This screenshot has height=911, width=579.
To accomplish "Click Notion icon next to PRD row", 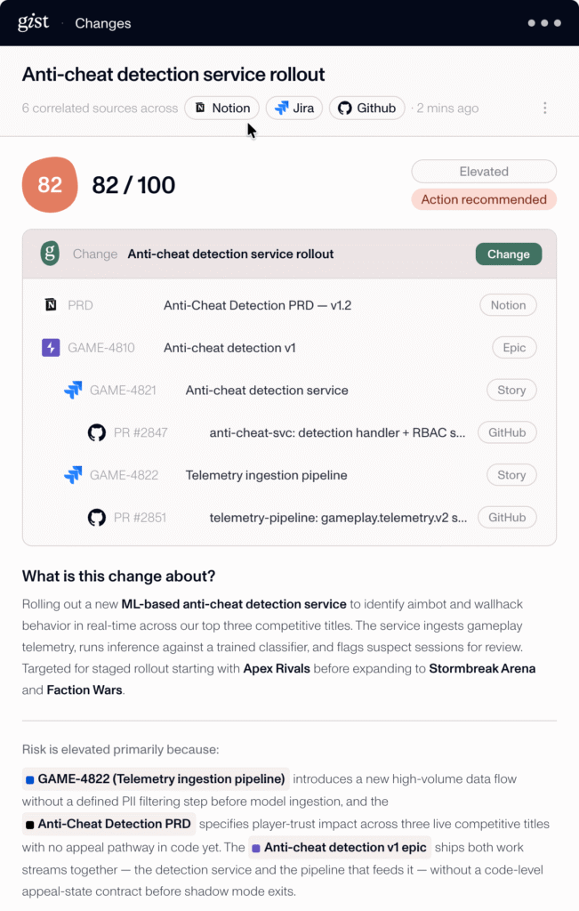I will (51, 304).
